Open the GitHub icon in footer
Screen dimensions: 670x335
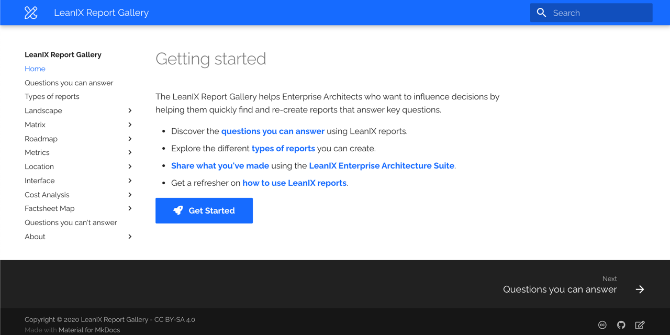coord(621,325)
